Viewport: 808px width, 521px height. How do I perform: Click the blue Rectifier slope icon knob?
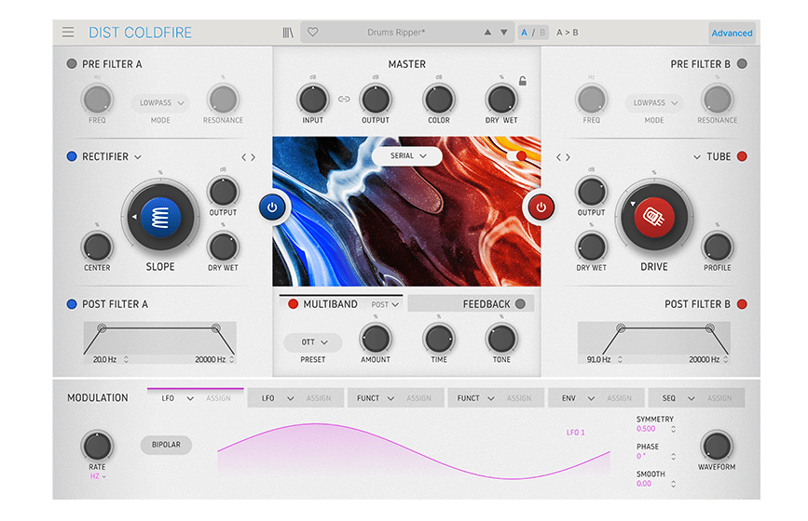pyautogui.click(x=159, y=217)
